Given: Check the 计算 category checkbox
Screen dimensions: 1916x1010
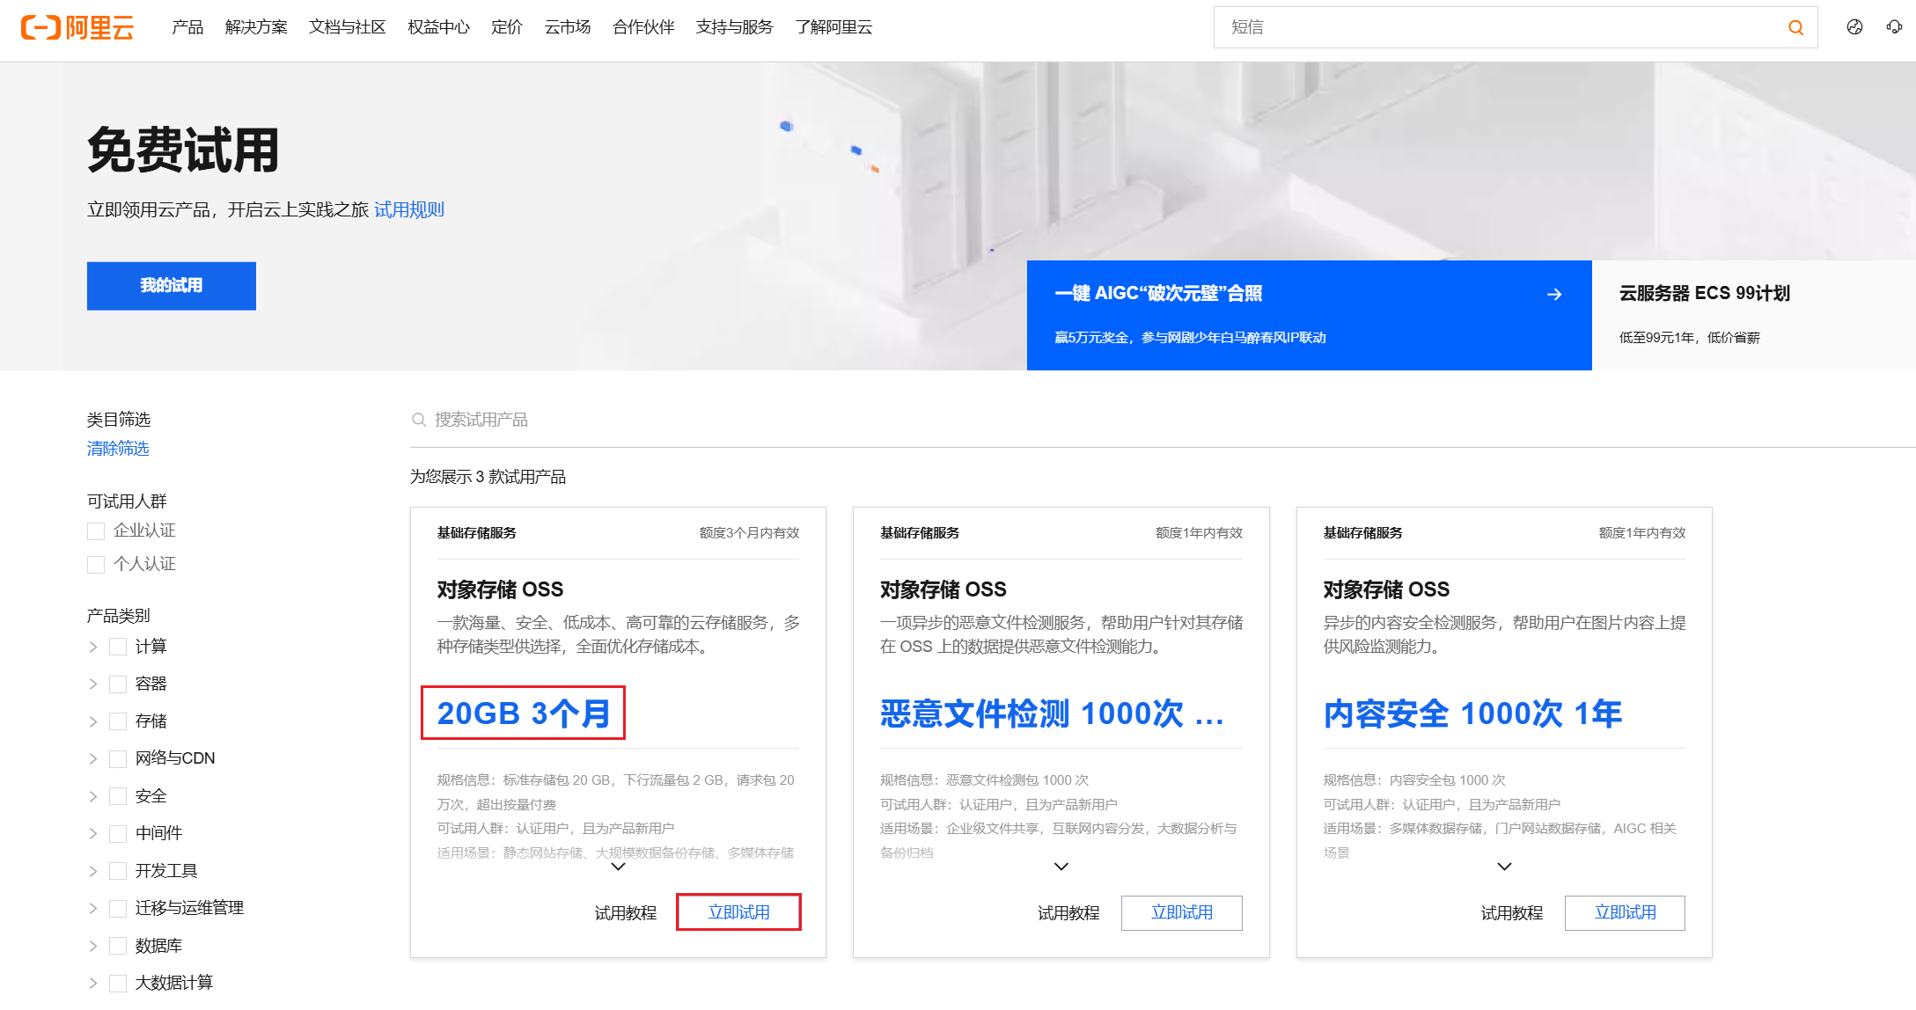Looking at the screenshot, I should point(118,647).
